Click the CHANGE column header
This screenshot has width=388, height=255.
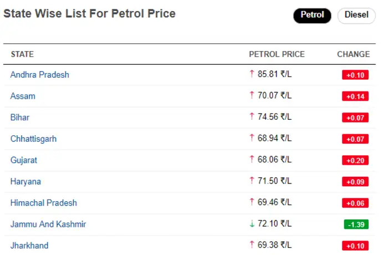tap(353, 54)
